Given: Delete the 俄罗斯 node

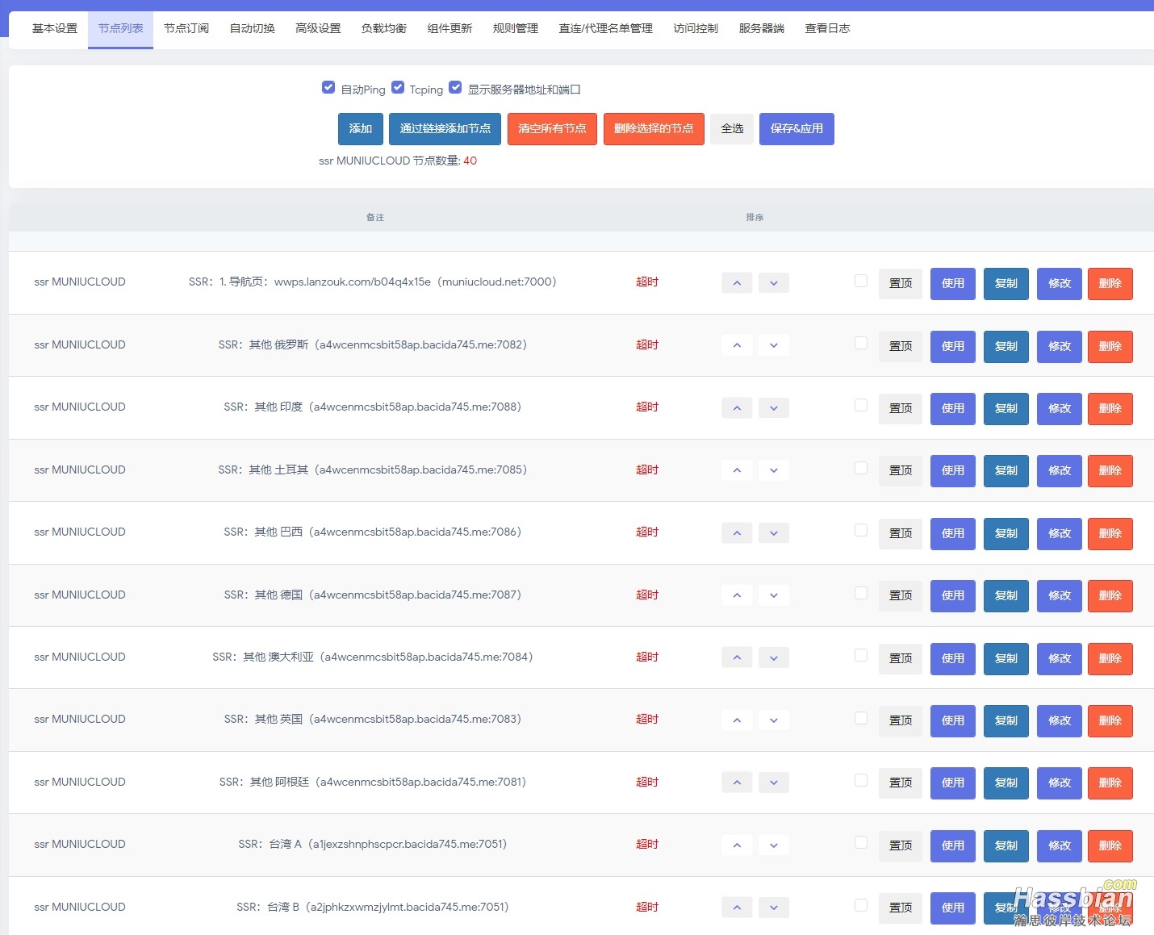Looking at the screenshot, I should [x=1110, y=346].
